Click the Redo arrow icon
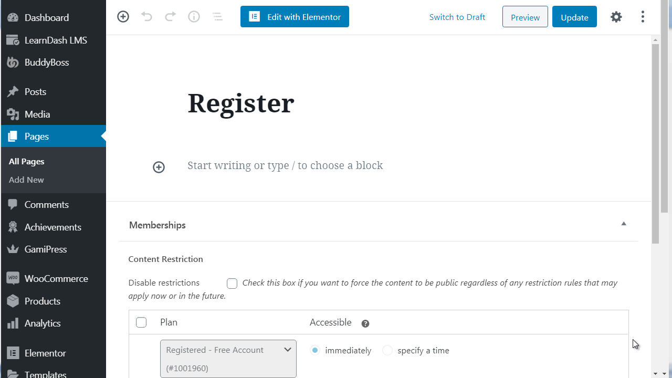 (x=170, y=17)
